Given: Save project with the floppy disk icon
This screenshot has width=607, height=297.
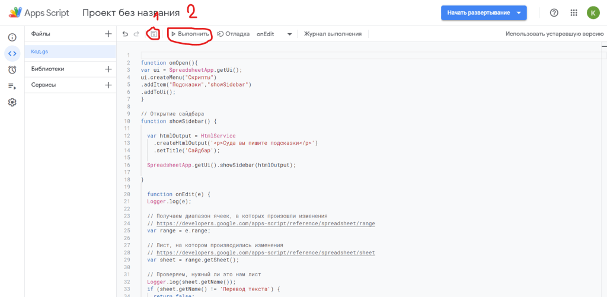Looking at the screenshot, I should 154,34.
